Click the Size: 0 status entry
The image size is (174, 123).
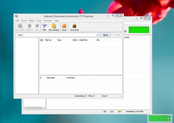click(x=105, y=96)
